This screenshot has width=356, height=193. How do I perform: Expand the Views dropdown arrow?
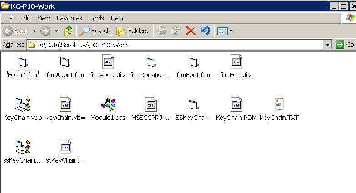[231, 30]
